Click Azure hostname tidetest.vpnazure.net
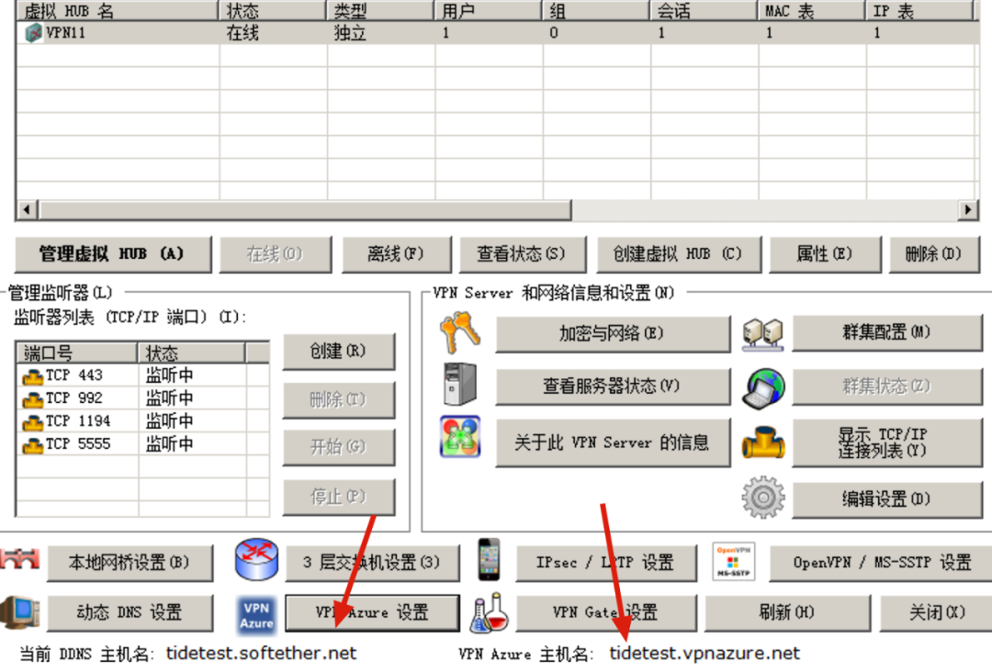The image size is (992, 672). (705, 653)
